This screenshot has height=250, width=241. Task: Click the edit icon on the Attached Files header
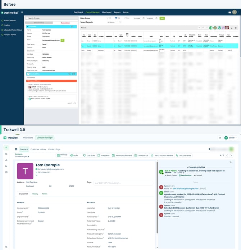[74, 74]
